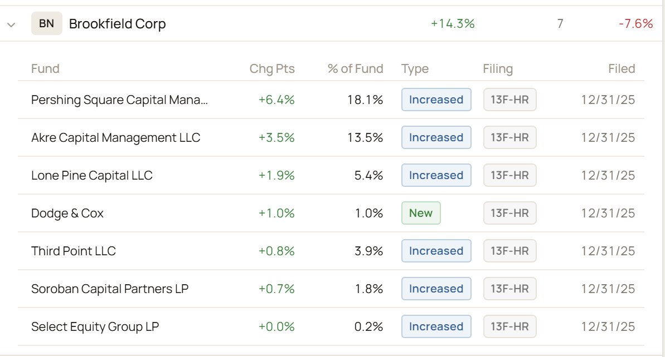
Task: Open the Pershing Square Capital fund
Action: [x=120, y=100]
